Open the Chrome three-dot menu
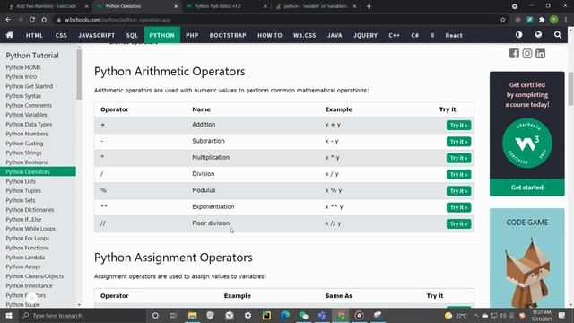574x323 pixels. click(x=566, y=20)
